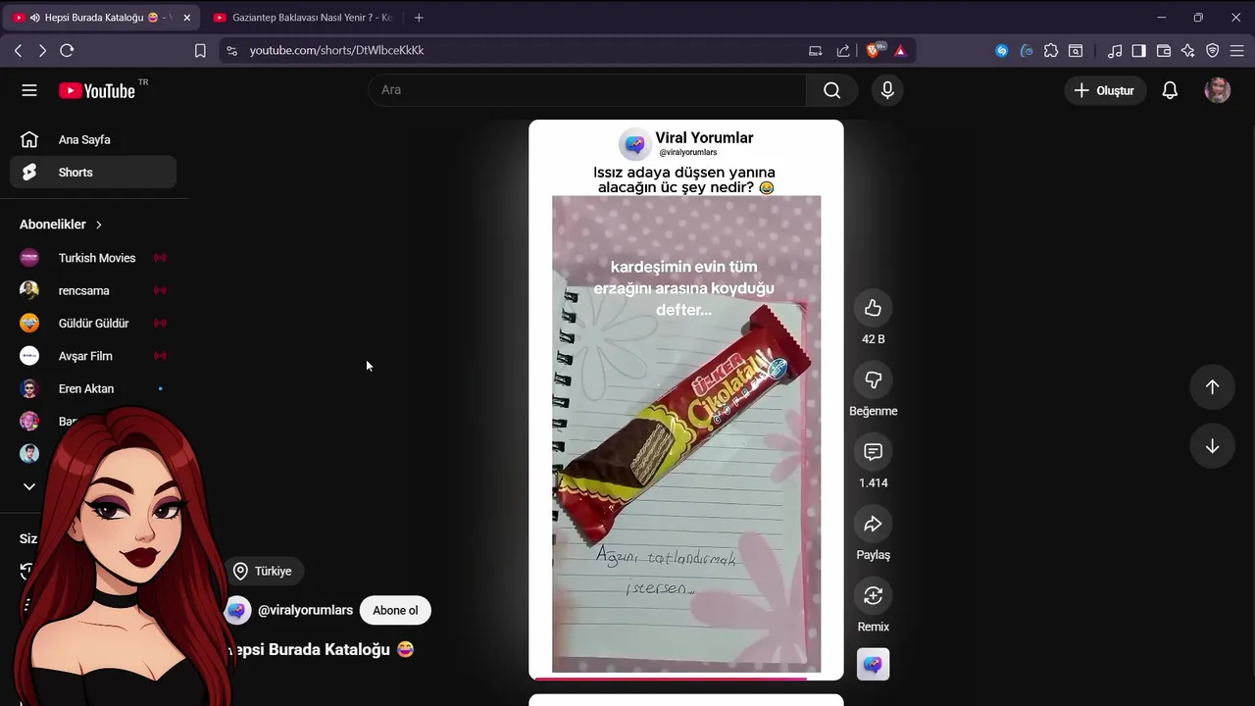The height and width of the screenshot is (706, 1255).
Task: Click the Türkiye location chip
Action: click(264, 571)
